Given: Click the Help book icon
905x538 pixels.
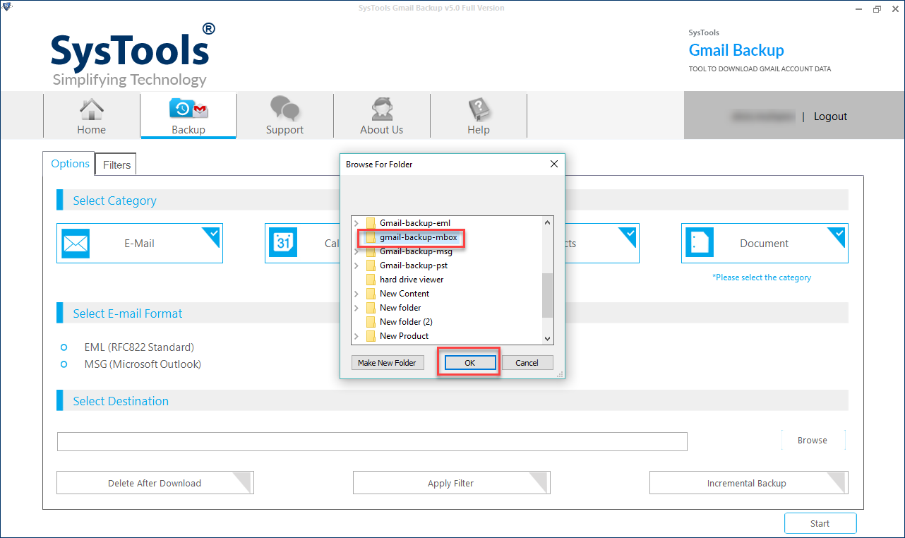Looking at the screenshot, I should (x=479, y=109).
